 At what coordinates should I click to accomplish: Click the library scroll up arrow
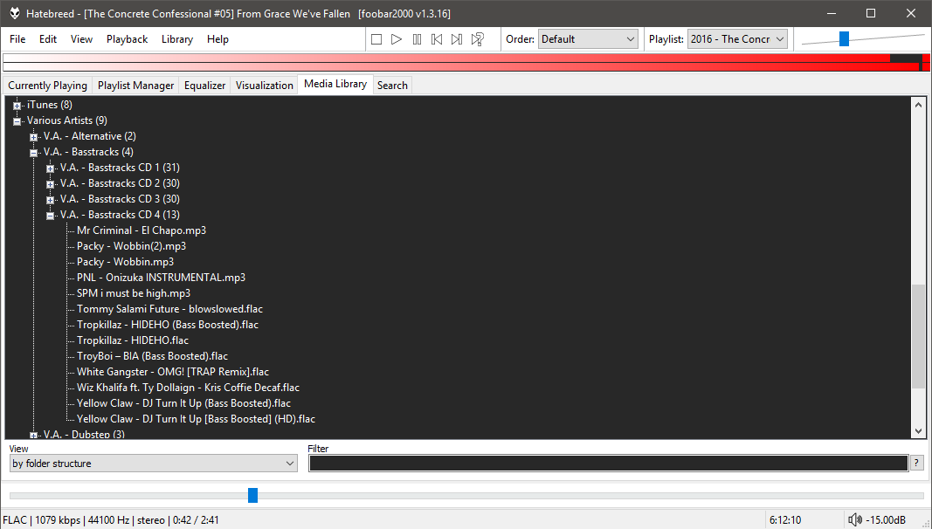pyautogui.click(x=918, y=105)
